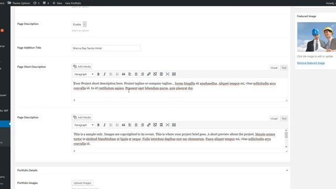Align left in lower Page Description editor
336x189 pixels.
(x=130, y=125)
